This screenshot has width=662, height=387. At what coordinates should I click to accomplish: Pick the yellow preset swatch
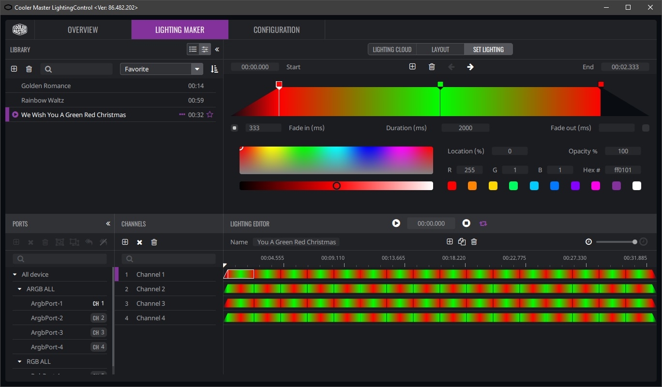click(x=493, y=186)
